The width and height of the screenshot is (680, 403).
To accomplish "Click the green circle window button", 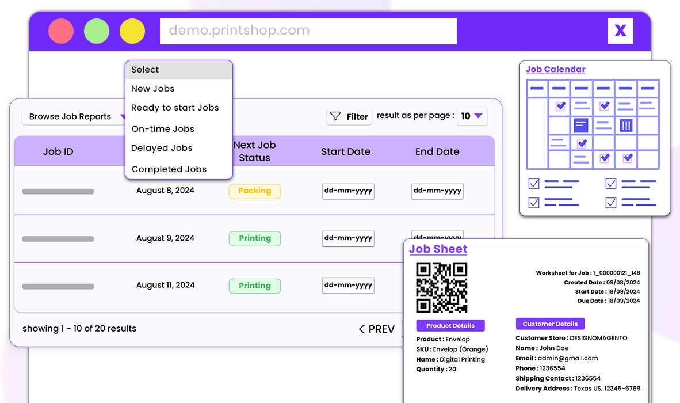I will [x=96, y=31].
